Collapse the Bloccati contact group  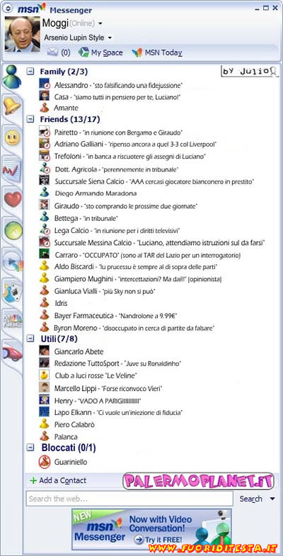[31, 448]
